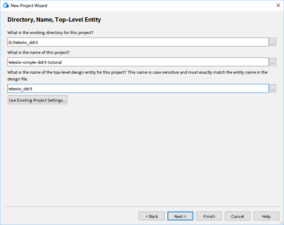This screenshot has width=284, height=225.
Task: Go back with the Back button
Action: 152,216
